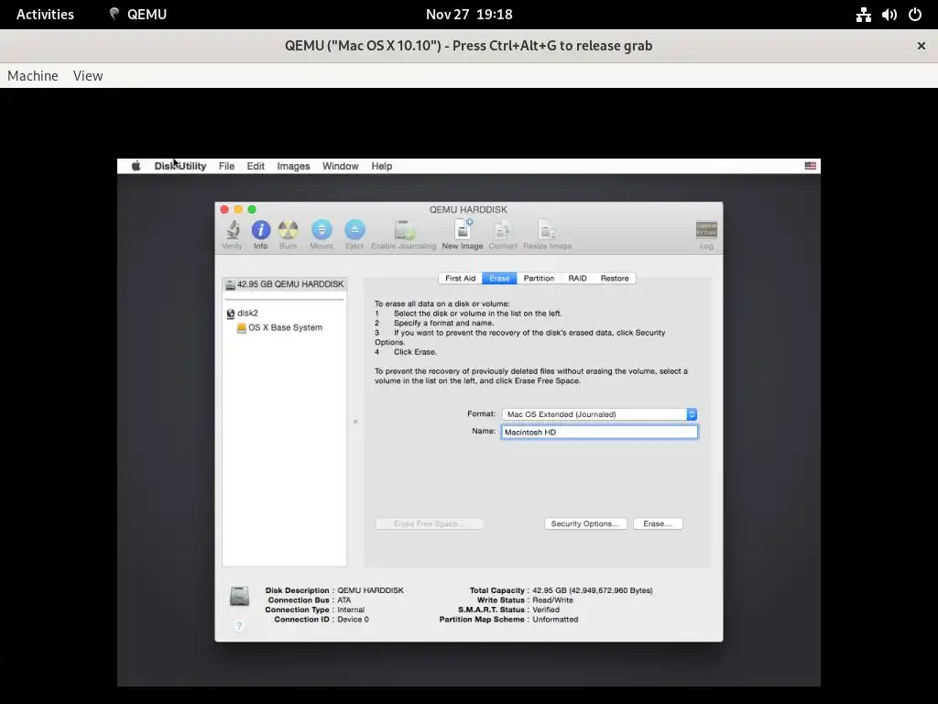
Task: Open the Edit menu
Action: point(256,167)
